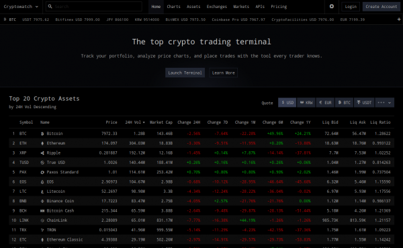This screenshot has height=248, width=403.
Task: Open the Assets menu
Action: pos(193,7)
